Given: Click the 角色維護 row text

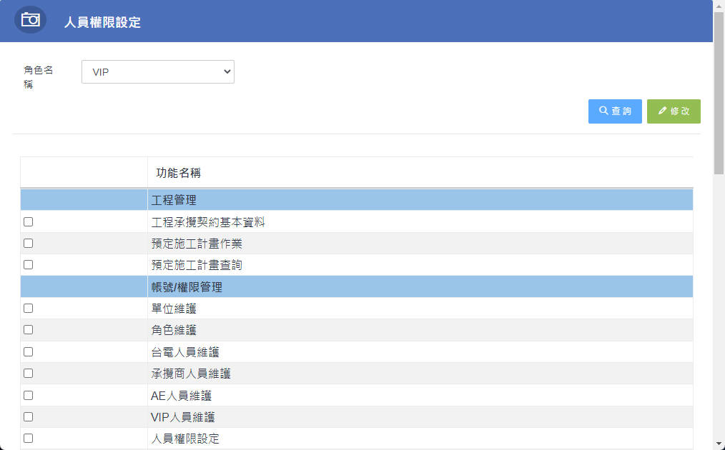Looking at the screenshot, I should 174,330.
